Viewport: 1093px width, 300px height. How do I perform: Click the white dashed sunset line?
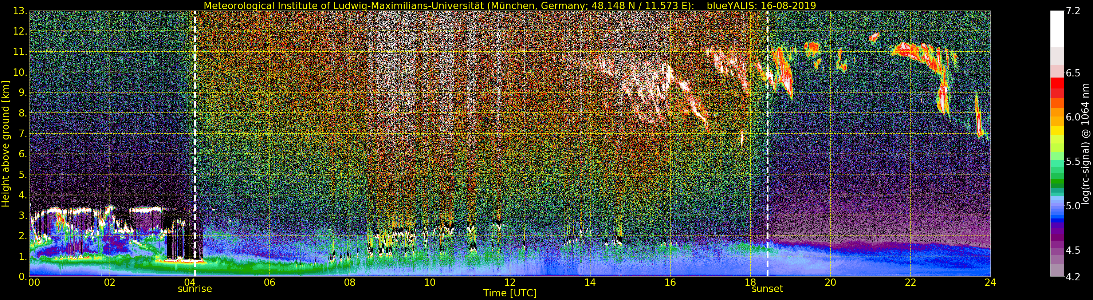point(767,143)
